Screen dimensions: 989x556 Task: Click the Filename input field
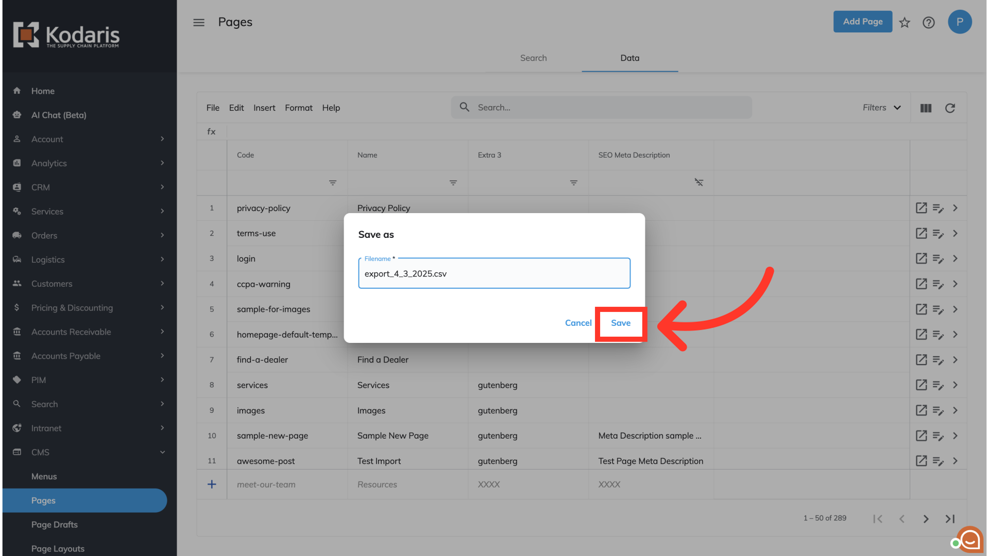point(494,274)
